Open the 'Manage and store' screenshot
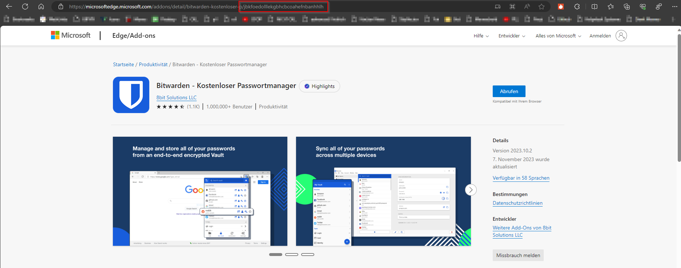 200,191
